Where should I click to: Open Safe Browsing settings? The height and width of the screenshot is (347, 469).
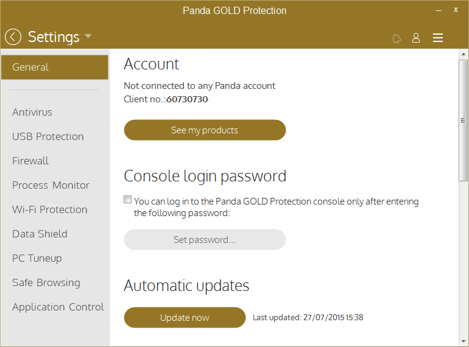pyautogui.click(x=46, y=282)
